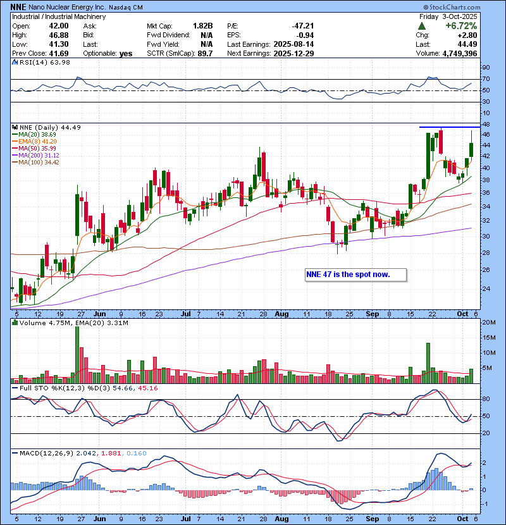Click the MA(200) 31.12 legend entry
This screenshot has width=506, height=525.
pos(35,156)
